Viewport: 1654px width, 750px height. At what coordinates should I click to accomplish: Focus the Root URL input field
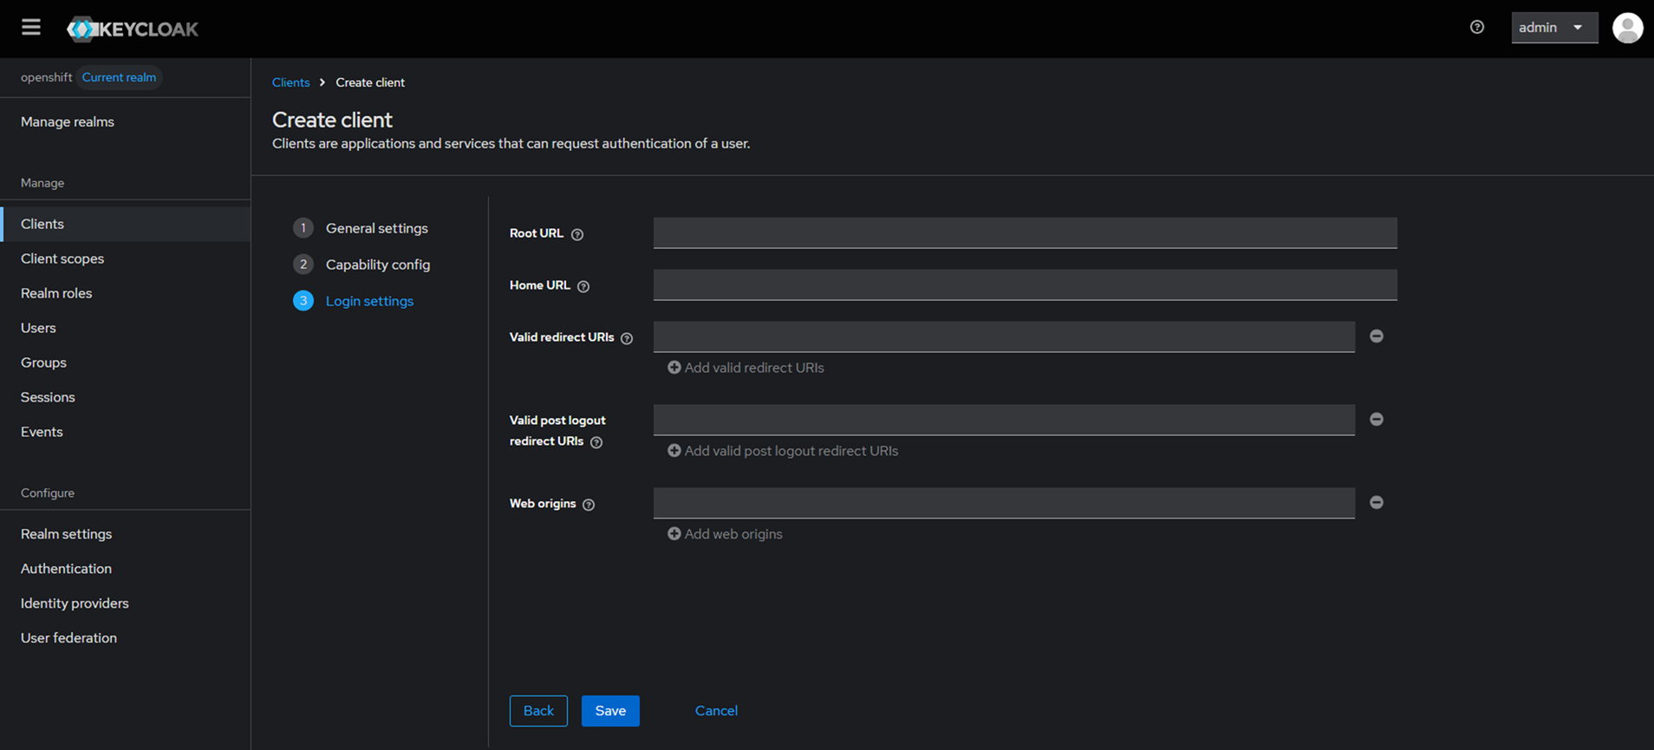point(1025,233)
